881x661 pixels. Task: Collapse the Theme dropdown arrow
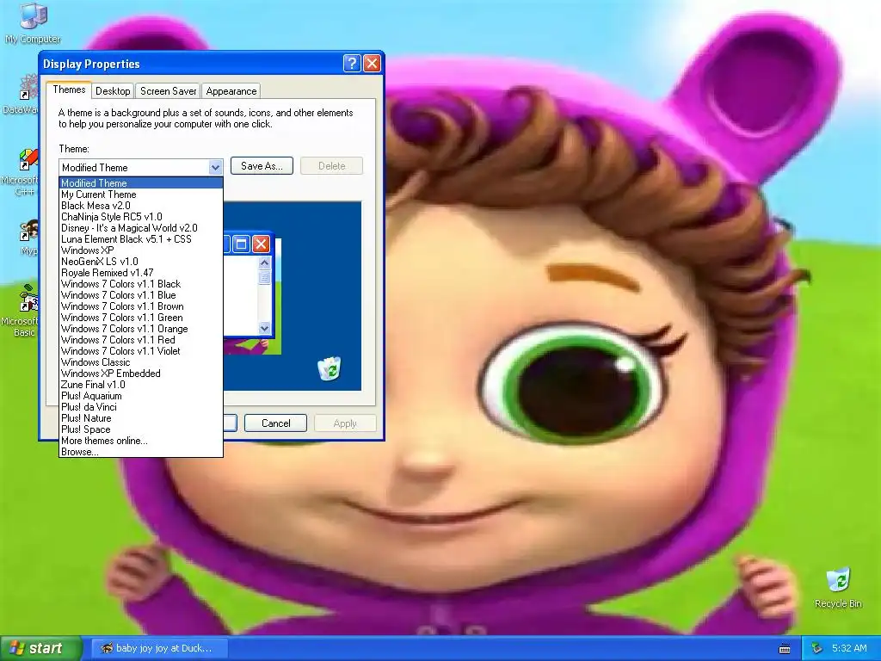coord(215,168)
